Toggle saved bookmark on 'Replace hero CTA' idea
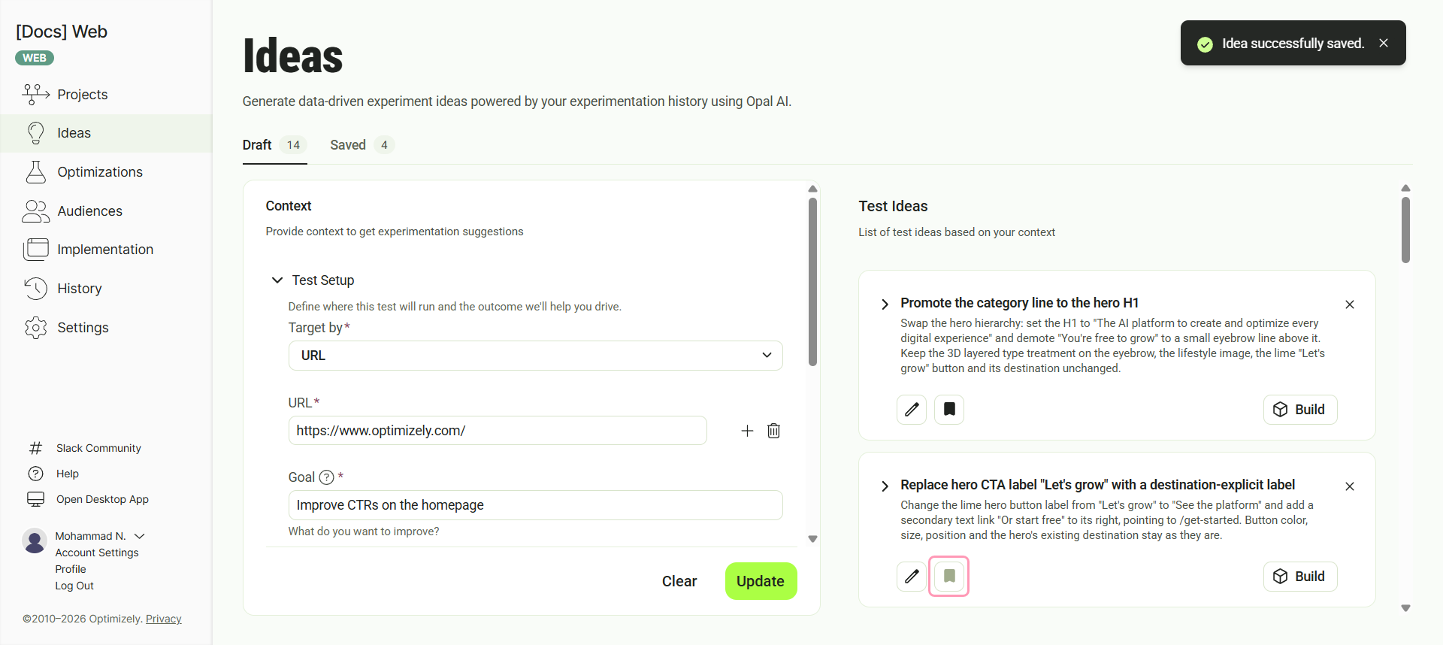Viewport: 1443px width, 645px height. point(949,577)
